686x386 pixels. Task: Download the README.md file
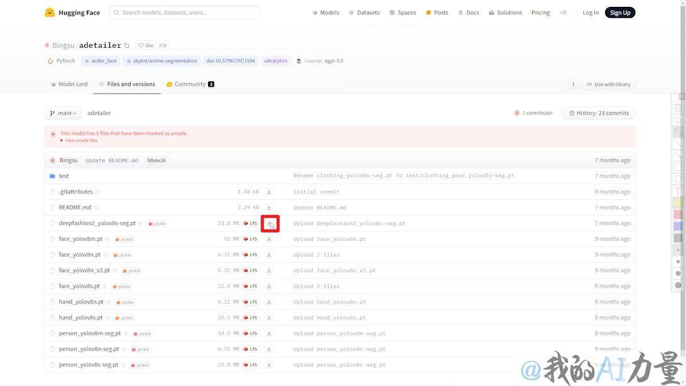[269, 207]
